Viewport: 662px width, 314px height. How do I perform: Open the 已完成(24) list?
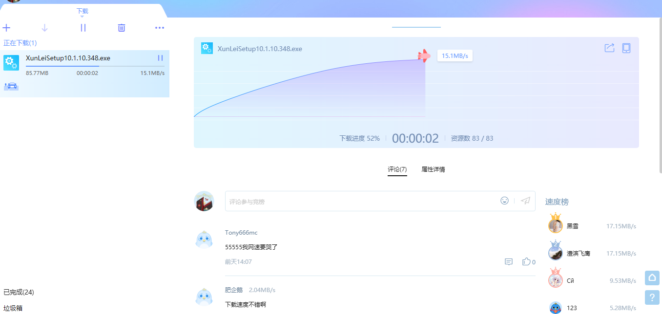point(19,292)
